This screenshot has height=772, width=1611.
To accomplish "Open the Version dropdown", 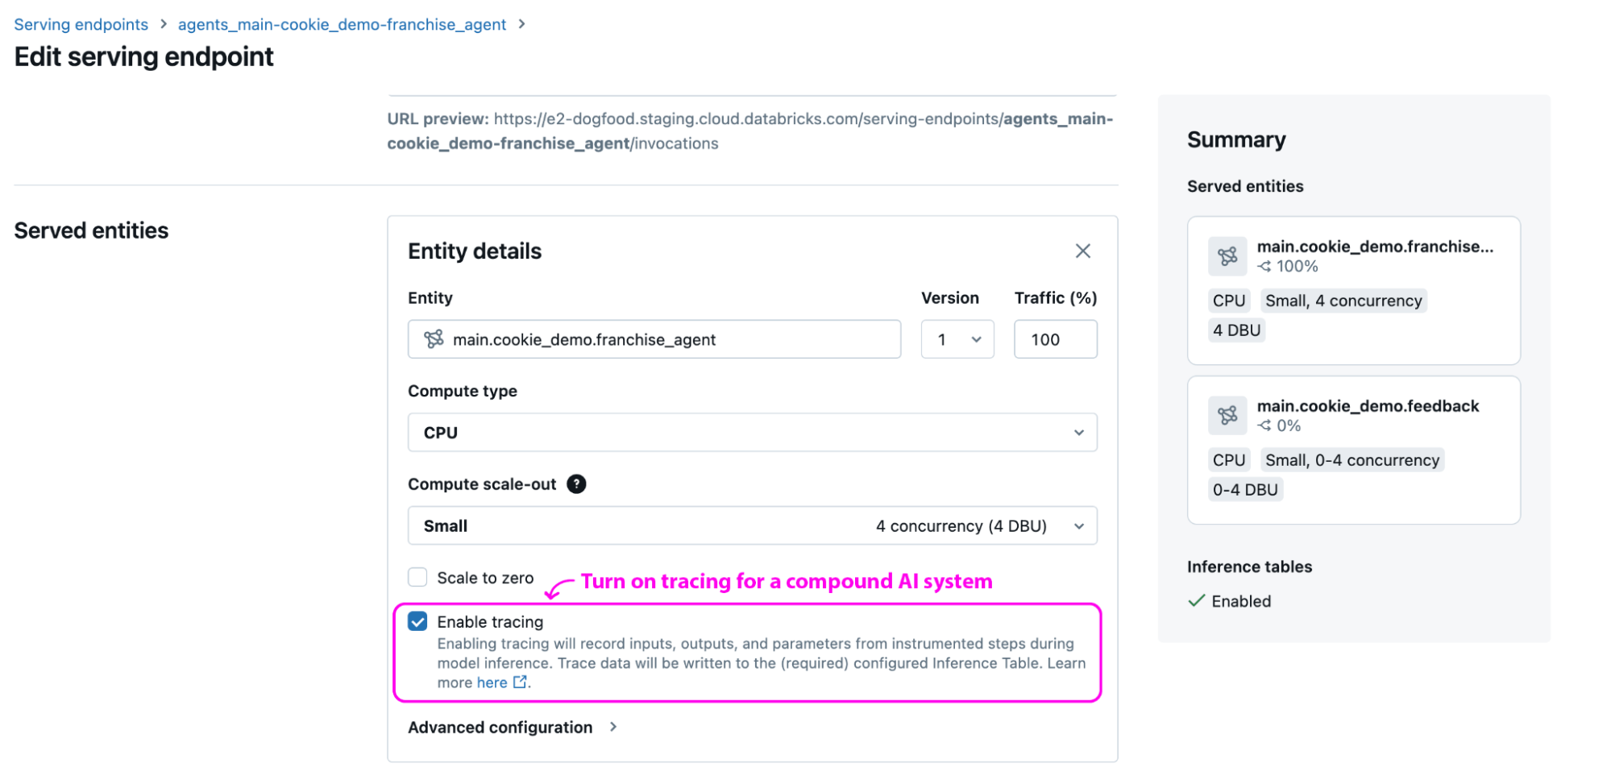I will click(957, 339).
